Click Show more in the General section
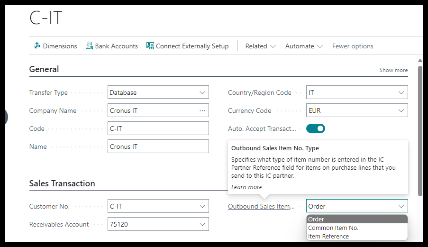 (x=393, y=70)
